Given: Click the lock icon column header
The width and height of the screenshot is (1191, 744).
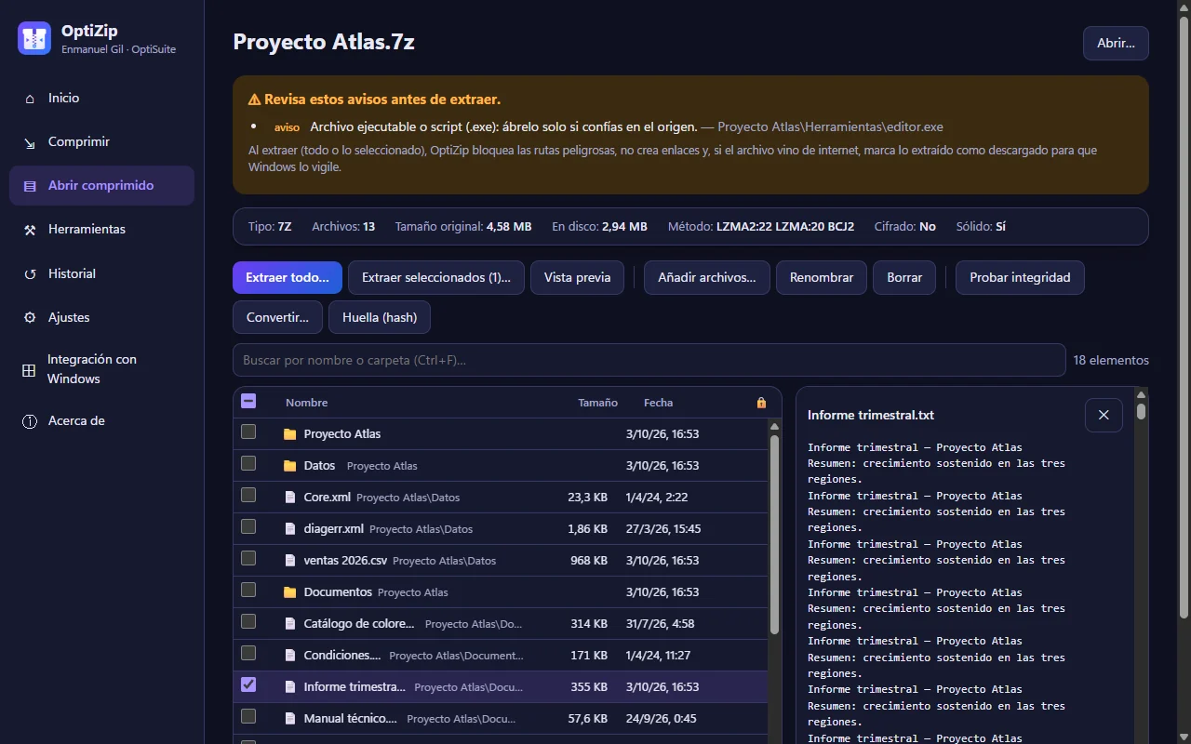Looking at the screenshot, I should 761,403.
